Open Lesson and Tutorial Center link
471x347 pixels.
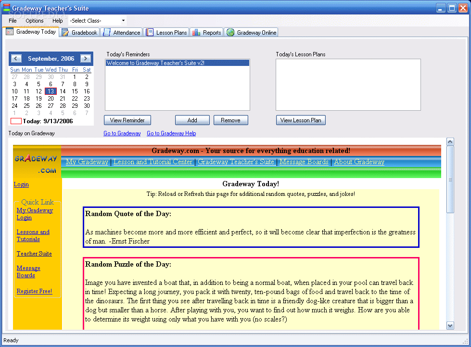(153, 162)
